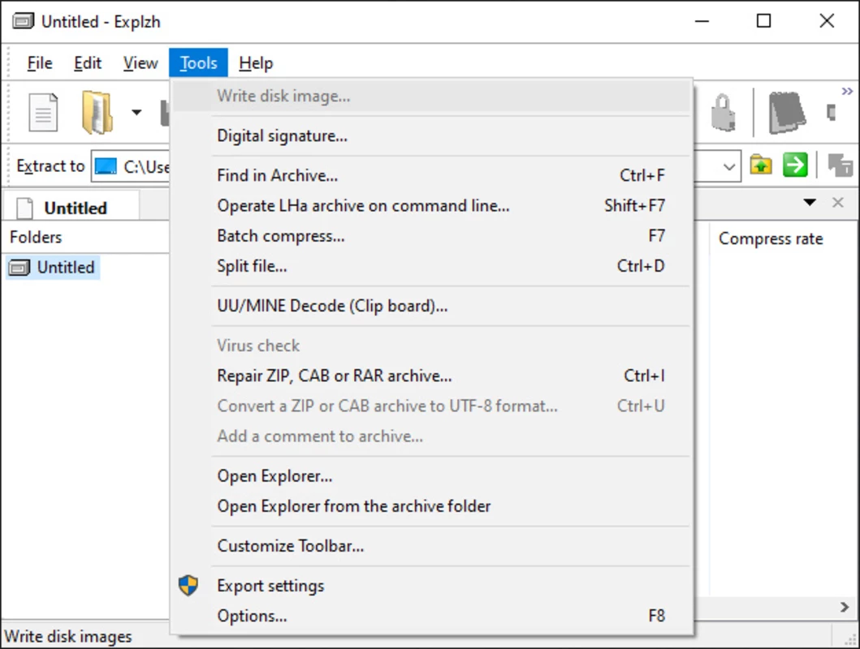Open the dropdown arrow next to folder icon

(136, 113)
